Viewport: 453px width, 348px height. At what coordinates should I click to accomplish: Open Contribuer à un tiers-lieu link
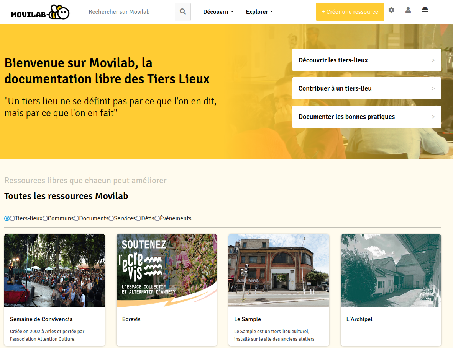click(367, 88)
